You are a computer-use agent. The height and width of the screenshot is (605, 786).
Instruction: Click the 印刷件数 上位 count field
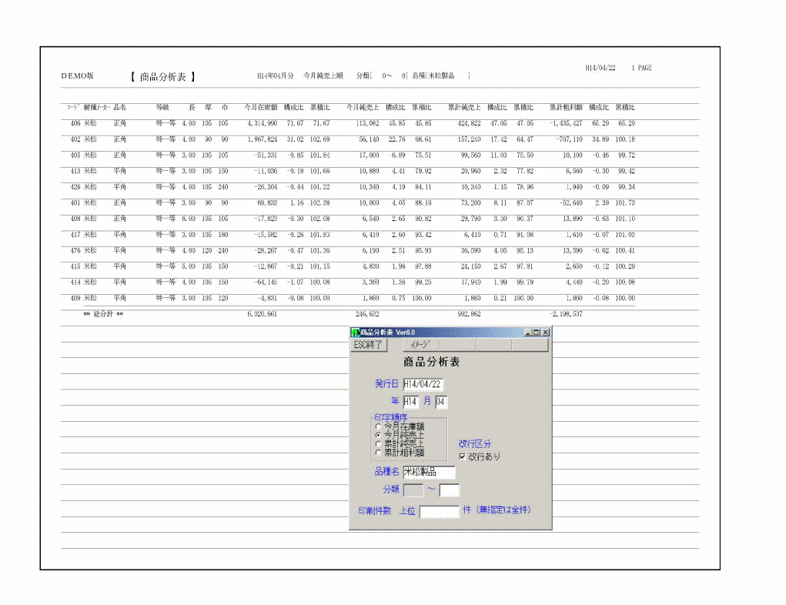(x=439, y=511)
